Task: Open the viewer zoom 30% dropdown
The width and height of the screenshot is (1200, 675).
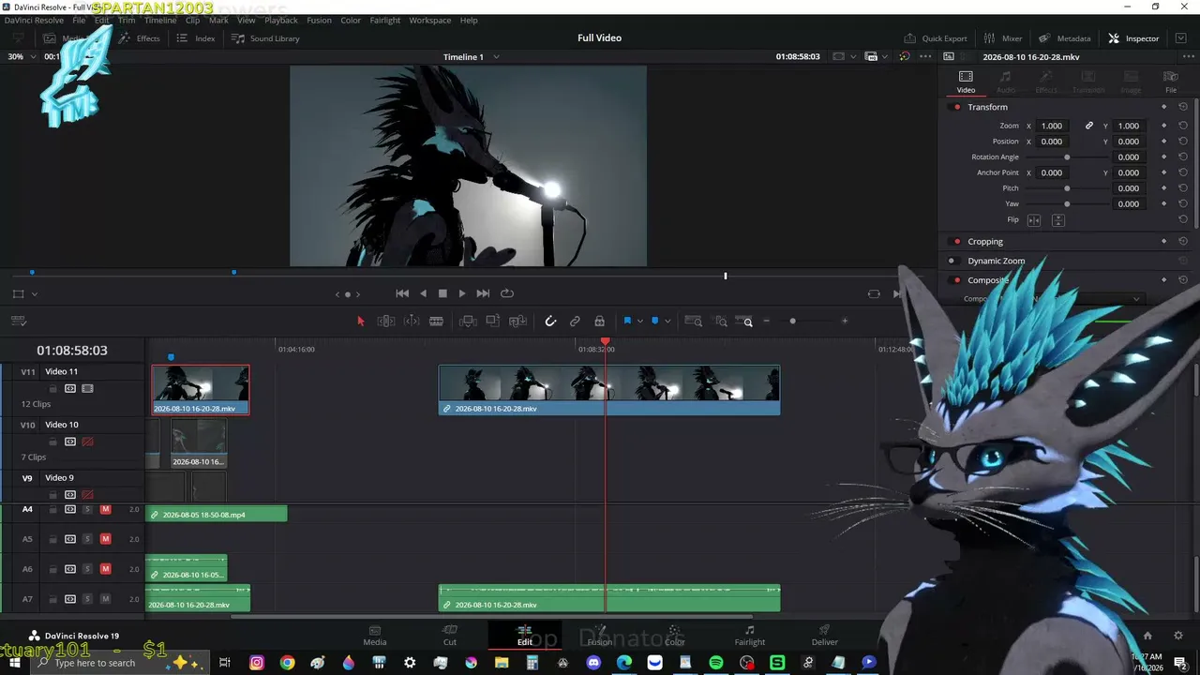Action: pos(22,56)
